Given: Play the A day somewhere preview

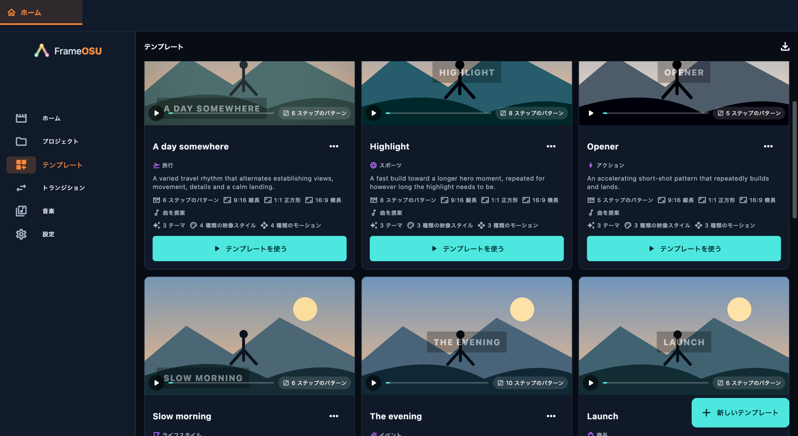Looking at the screenshot, I should tap(156, 113).
